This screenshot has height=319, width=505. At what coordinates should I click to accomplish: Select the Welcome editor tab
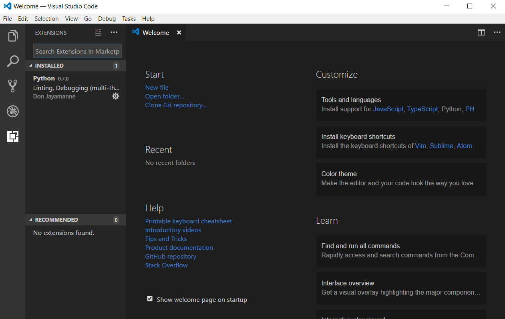click(156, 33)
